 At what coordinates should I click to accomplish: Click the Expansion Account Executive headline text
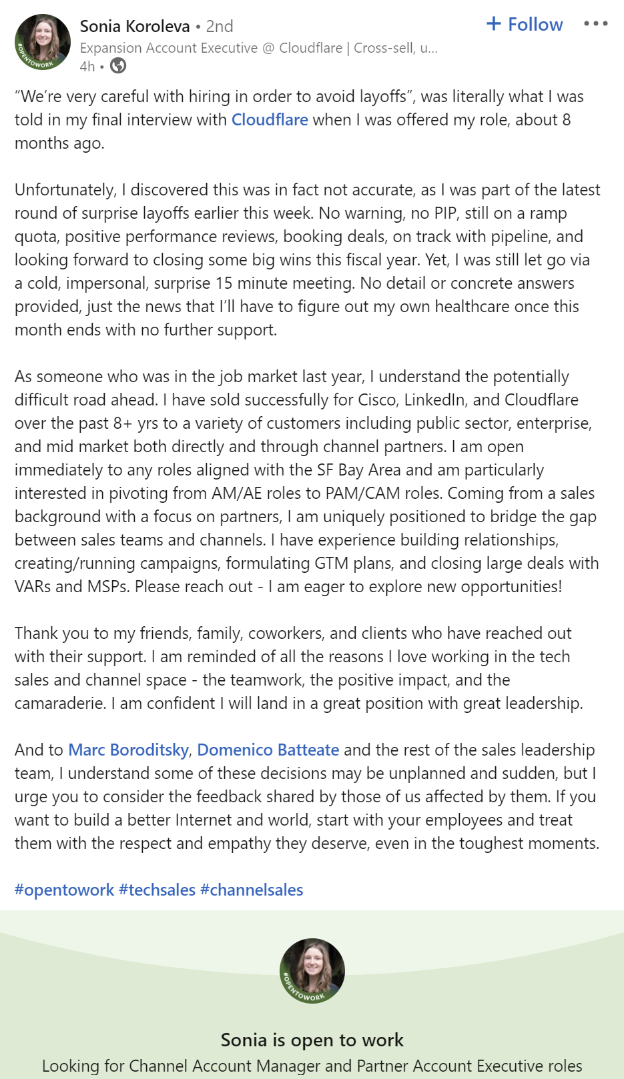coord(258,48)
